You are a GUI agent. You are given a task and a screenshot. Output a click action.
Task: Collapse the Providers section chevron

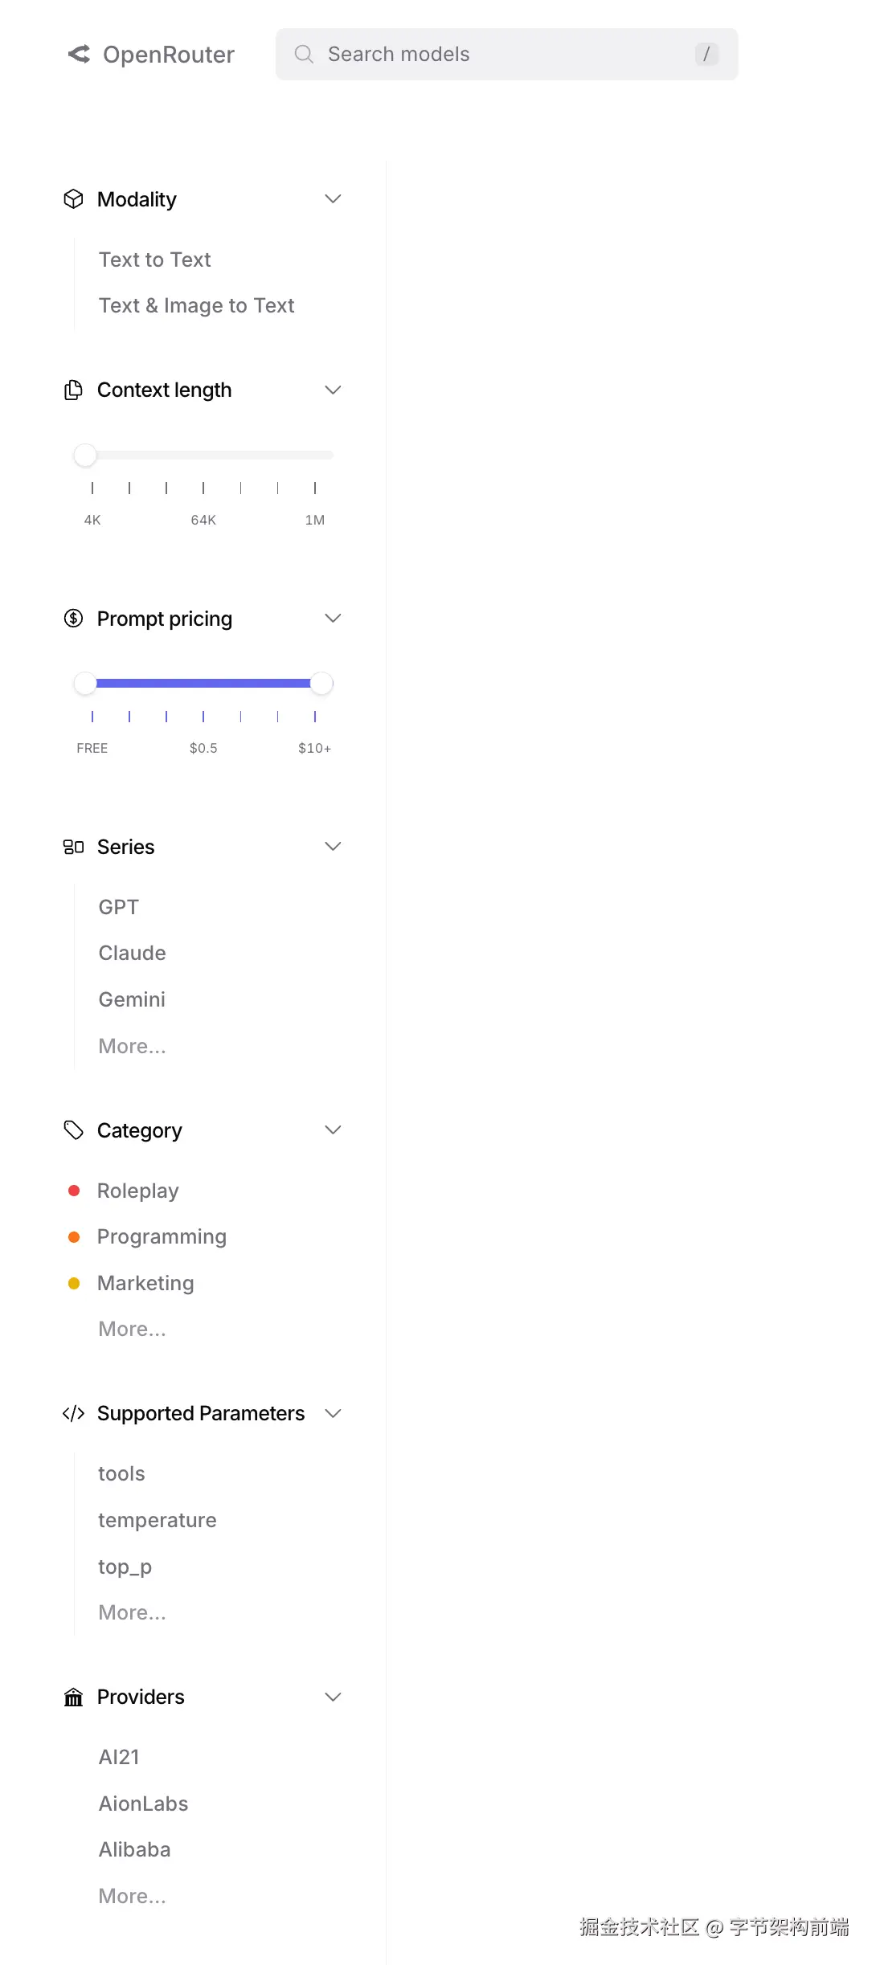coord(333,1697)
